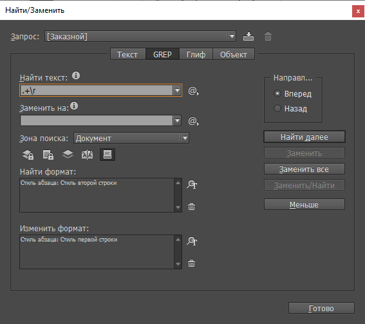Toggle the include hidden layers icon
Image resolution: width=365 pixels, height=324 pixels.
(x=68, y=155)
